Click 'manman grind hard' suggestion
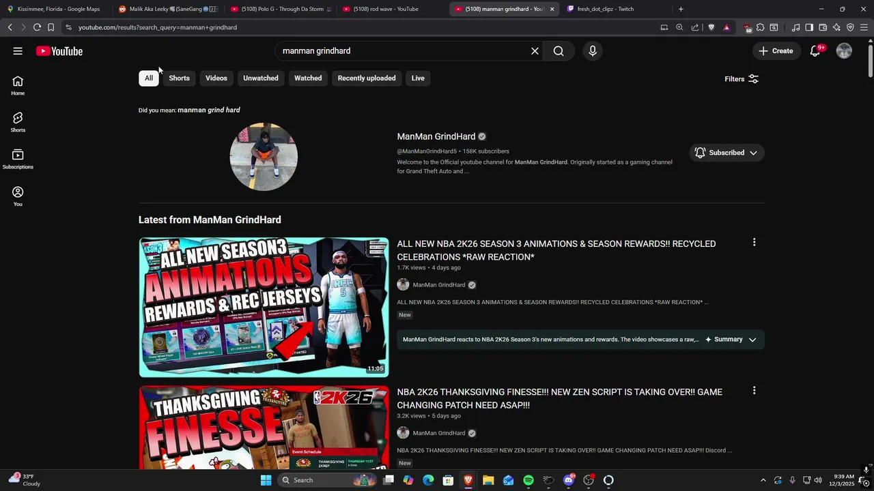This screenshot has height=491, width=874. point(209,110)
